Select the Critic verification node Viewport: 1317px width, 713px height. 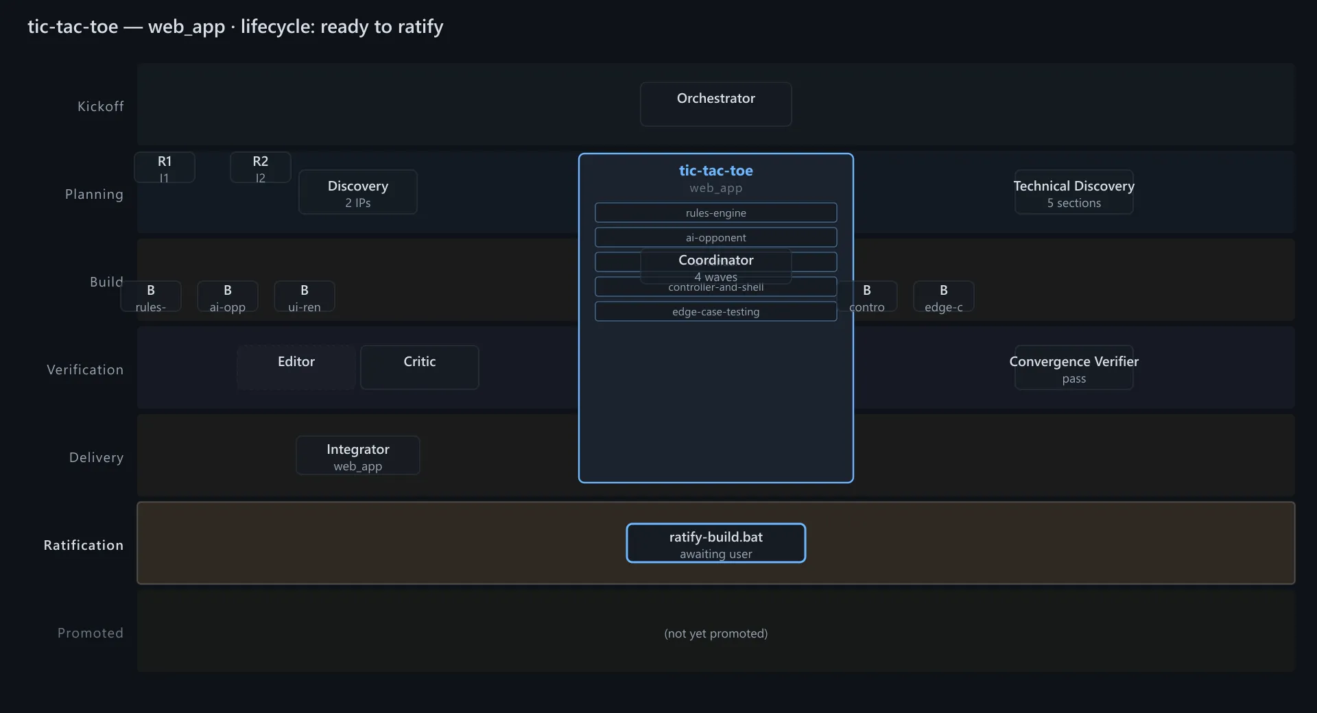click(x=420, y=367)
